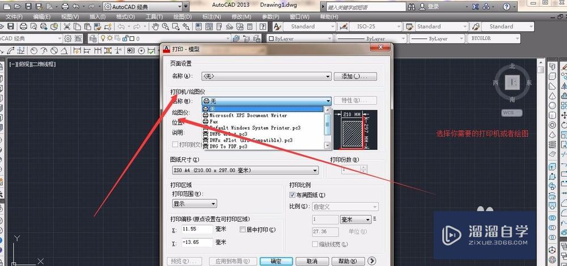
Task: Expand more options arrow button in plot dialog
Action: coord(372,261)
